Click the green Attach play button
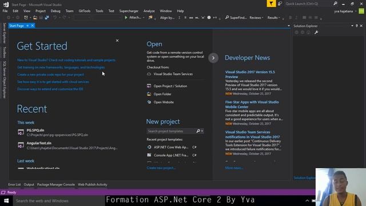The height and width of the screenshot is (206, 366). pos(126,18)
